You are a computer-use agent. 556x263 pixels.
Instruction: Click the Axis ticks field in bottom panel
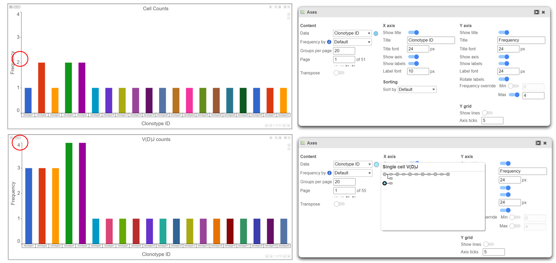pos(493,252)
